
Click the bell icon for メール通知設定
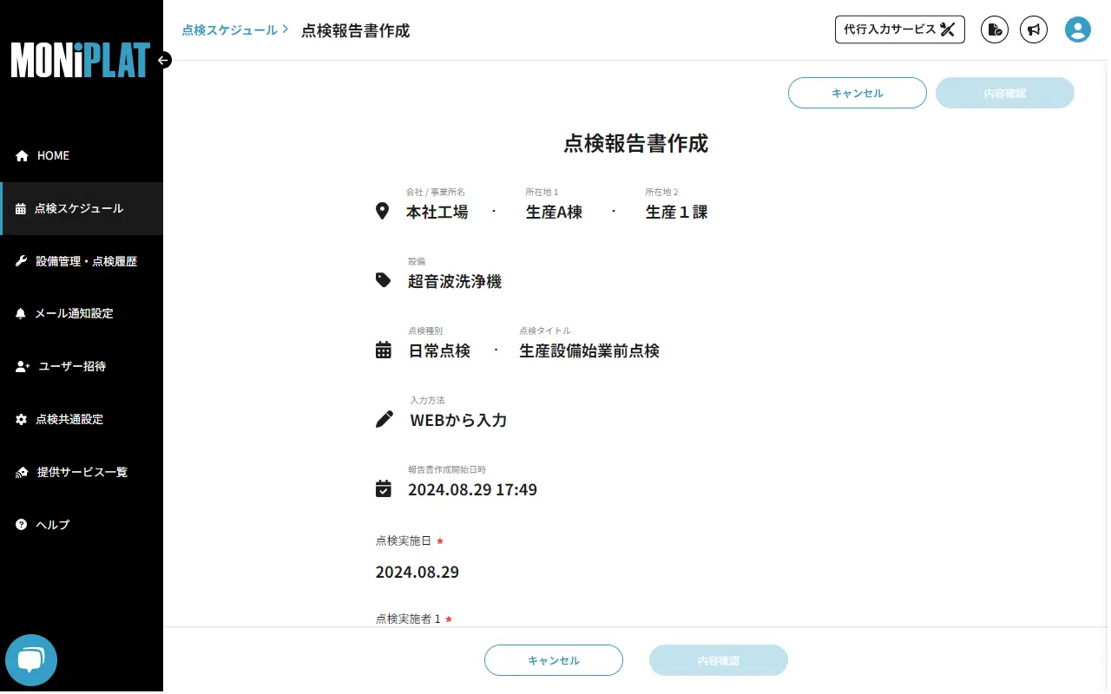(20, 313)
